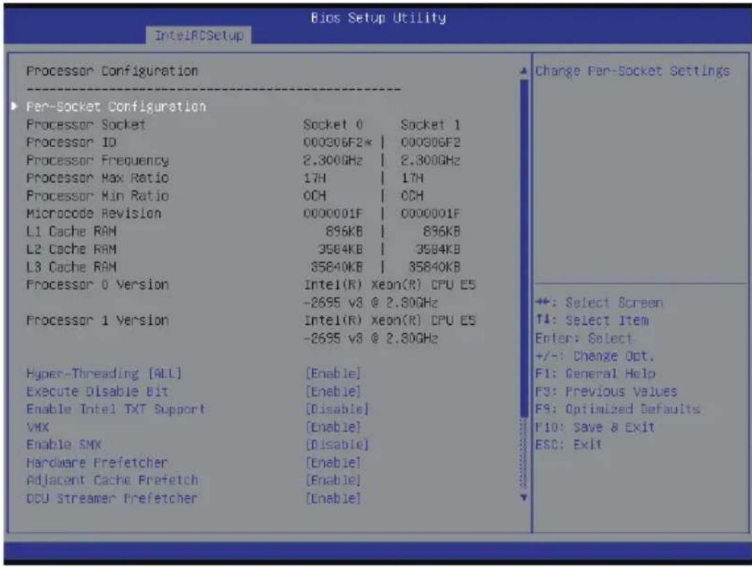Screen dimensions: 752x567
Task: Click the Processor Socket row label
Action: pyautogui.click(x=86, y=125)
